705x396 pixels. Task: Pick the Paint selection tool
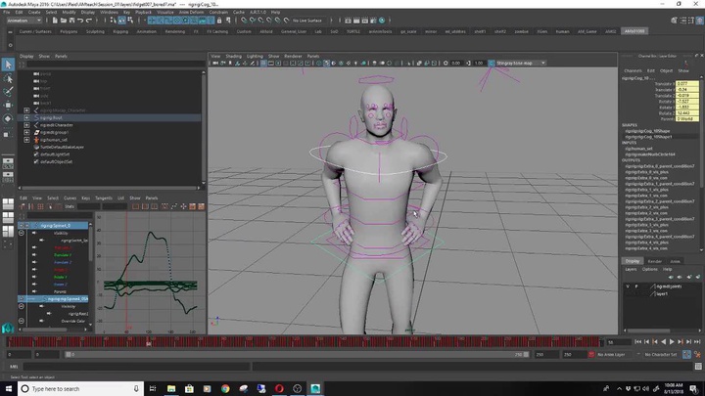[8, 91]
